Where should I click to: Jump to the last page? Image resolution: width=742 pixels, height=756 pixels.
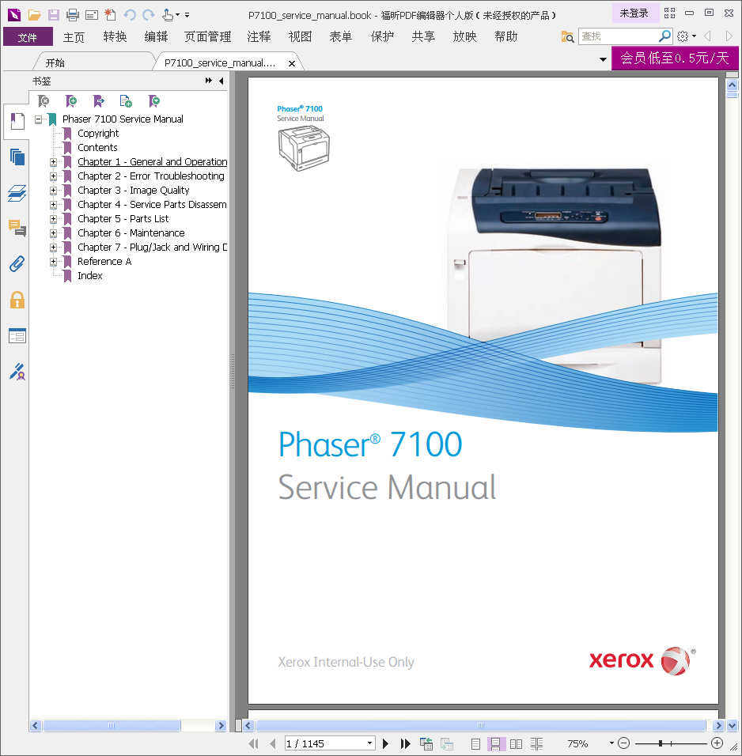405,743
